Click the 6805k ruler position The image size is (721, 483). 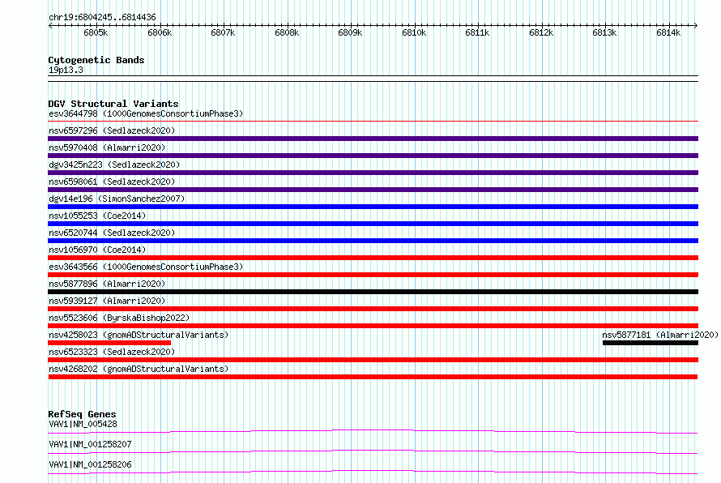pyautogui.click(x=96, y=32)
